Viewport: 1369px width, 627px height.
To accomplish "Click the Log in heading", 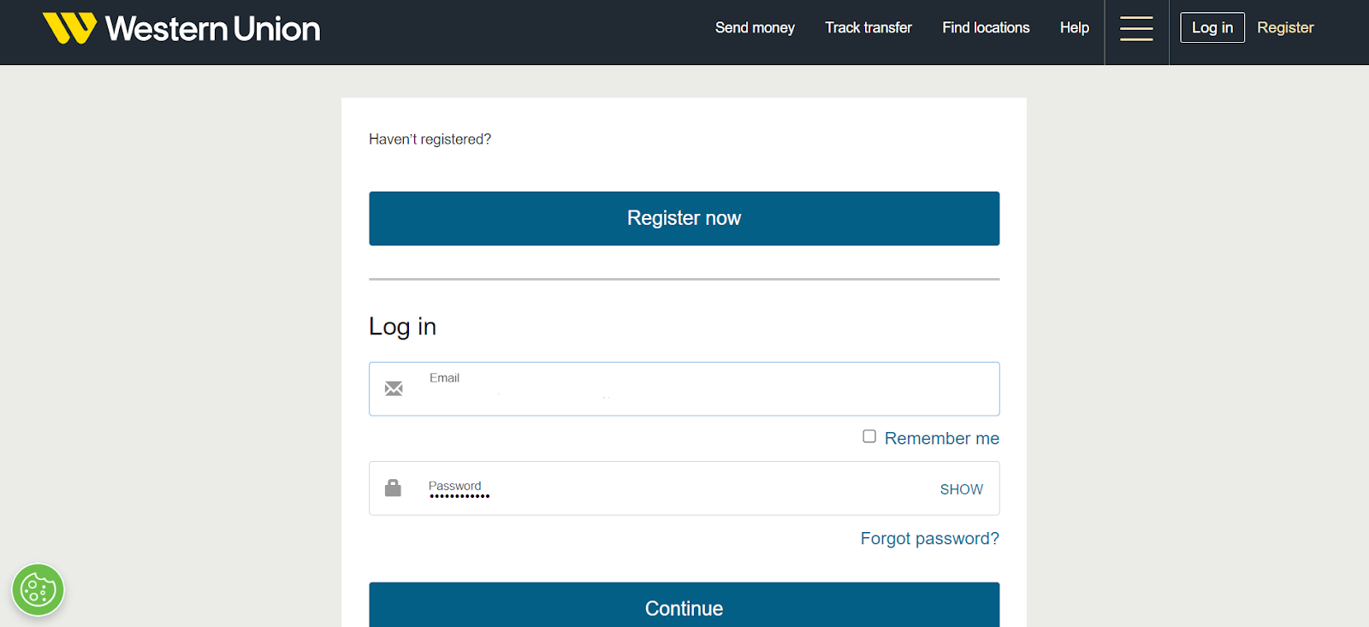I will point(402,327).
